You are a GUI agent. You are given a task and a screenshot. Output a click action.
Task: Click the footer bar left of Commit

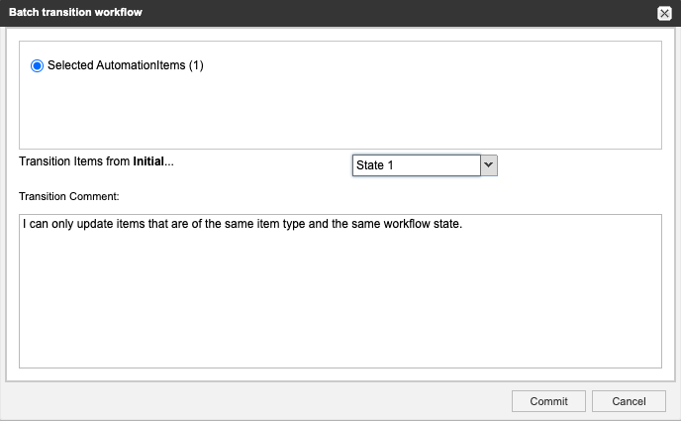click(x=247, y=401)
